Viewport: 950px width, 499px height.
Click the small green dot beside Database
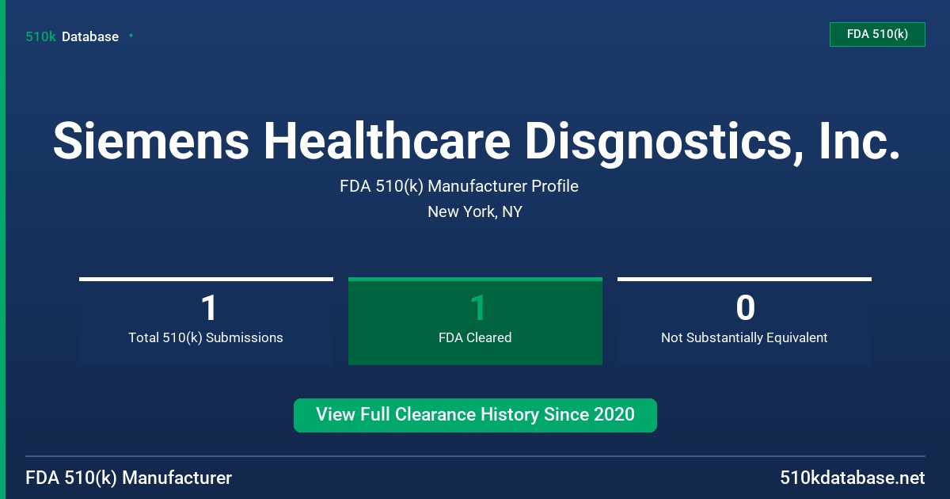[131, 36]
